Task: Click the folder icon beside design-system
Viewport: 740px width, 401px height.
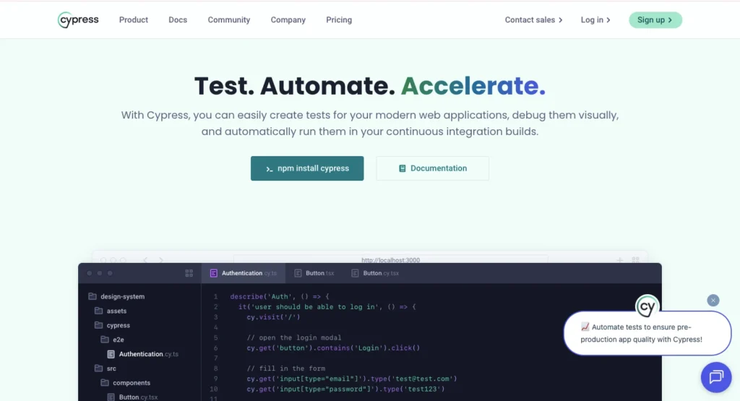Action: [92, 297]
